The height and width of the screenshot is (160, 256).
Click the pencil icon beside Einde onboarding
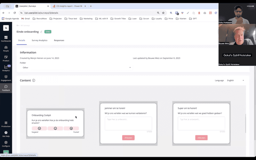(41, 32)
